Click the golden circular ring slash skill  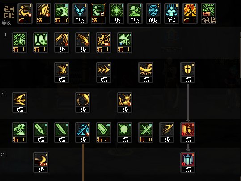coord(83,103)
